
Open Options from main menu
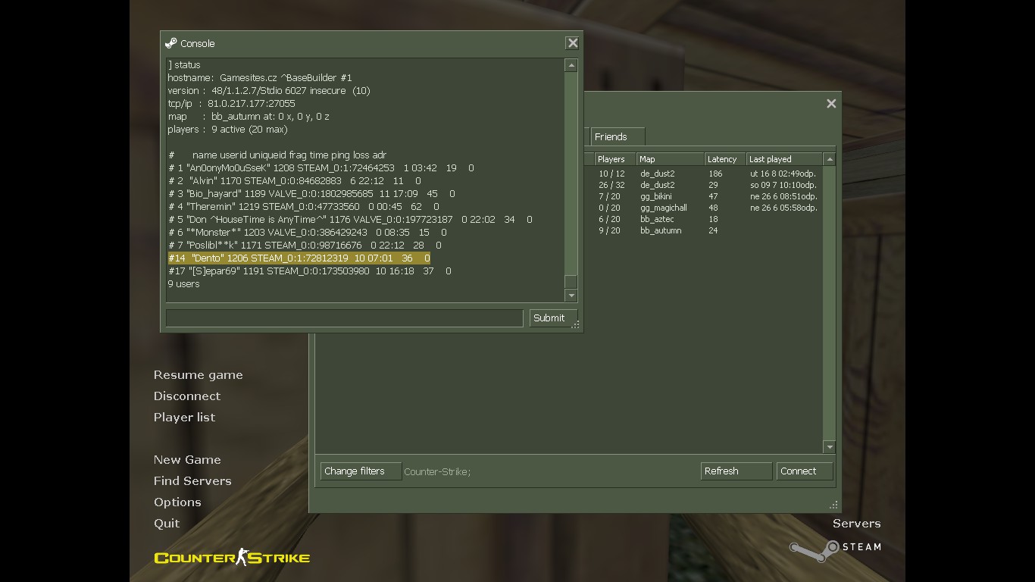click(177, 502)
